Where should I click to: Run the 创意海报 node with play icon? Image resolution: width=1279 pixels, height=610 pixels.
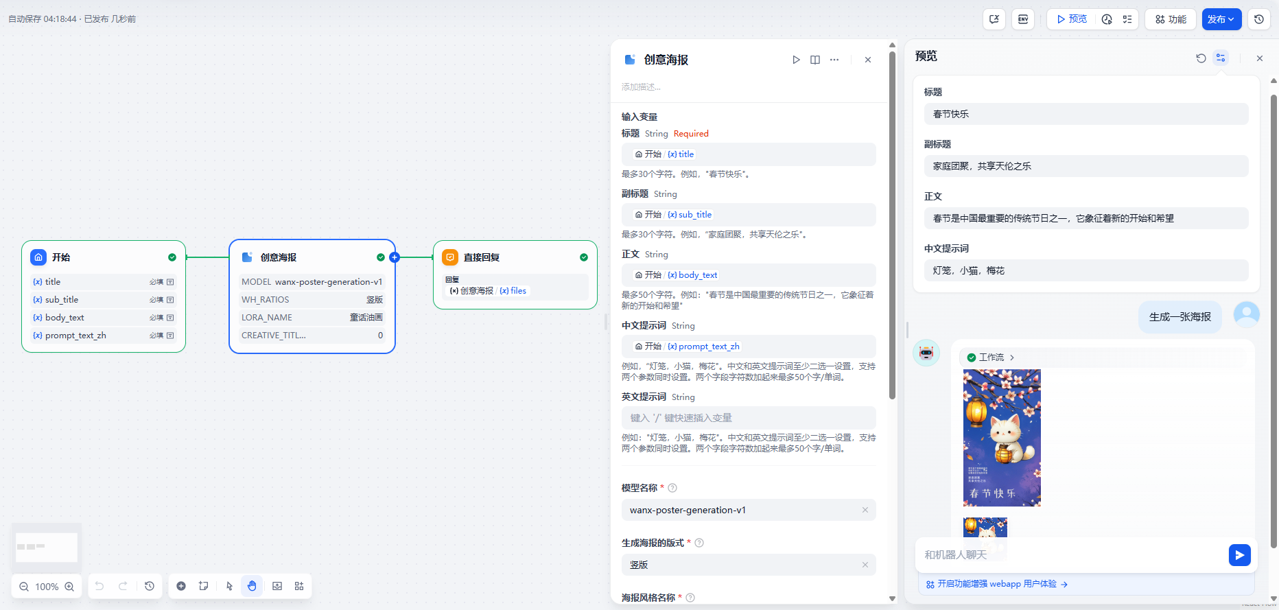796,60
